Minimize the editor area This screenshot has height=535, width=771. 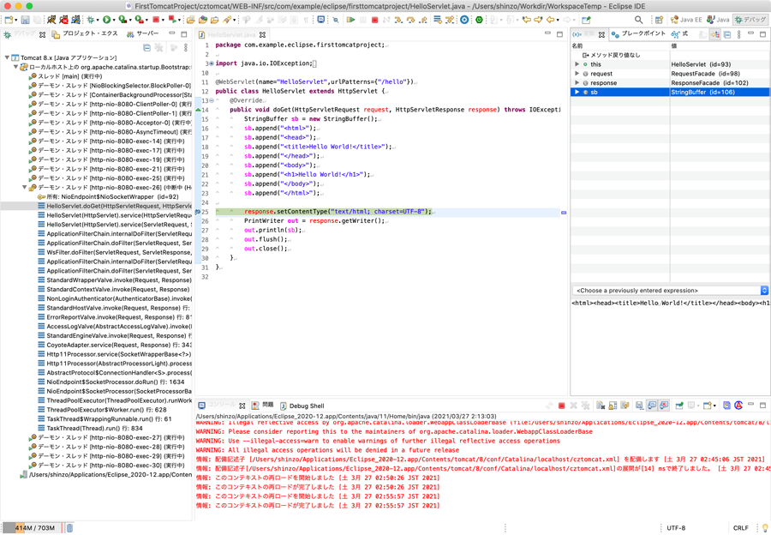coord(547,33)
